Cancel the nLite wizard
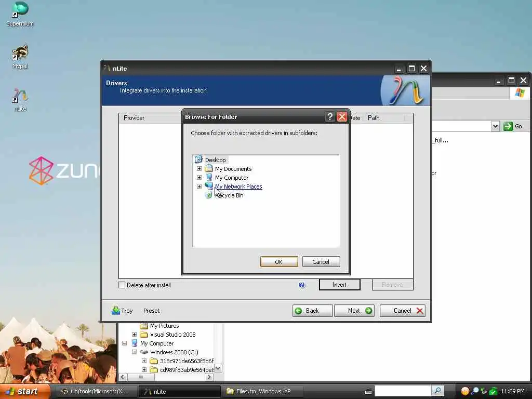Screen dimensions: 532x399 point(403,311)
